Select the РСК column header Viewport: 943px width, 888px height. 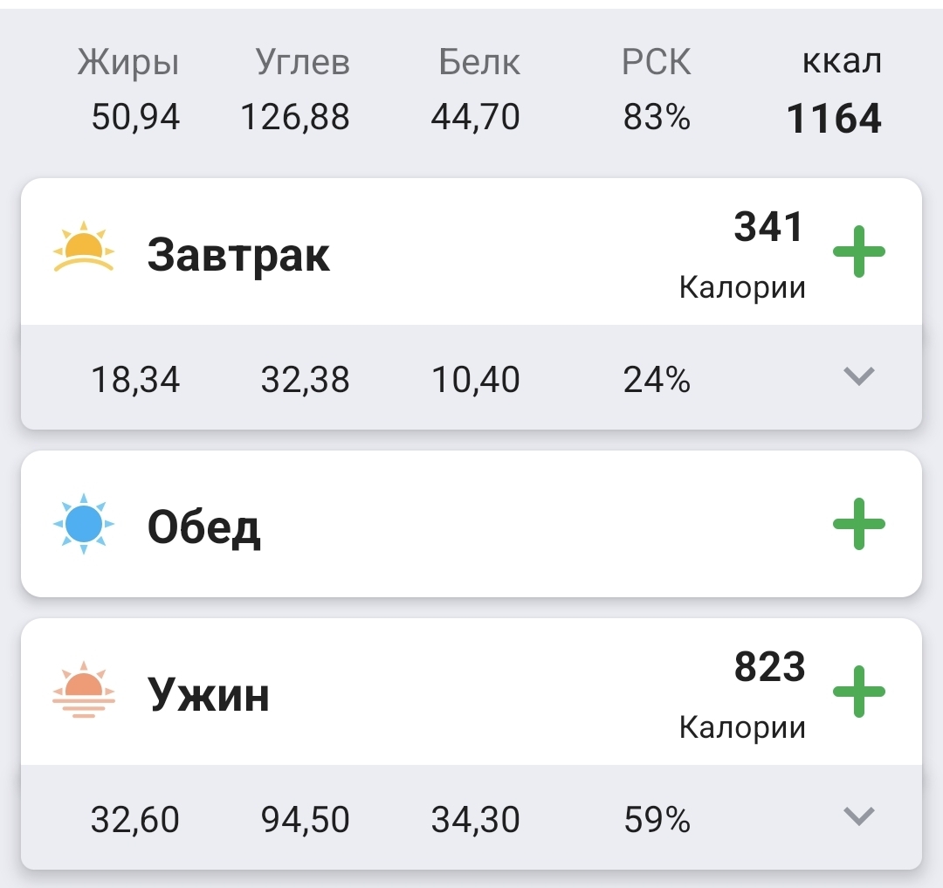(656, 63)
